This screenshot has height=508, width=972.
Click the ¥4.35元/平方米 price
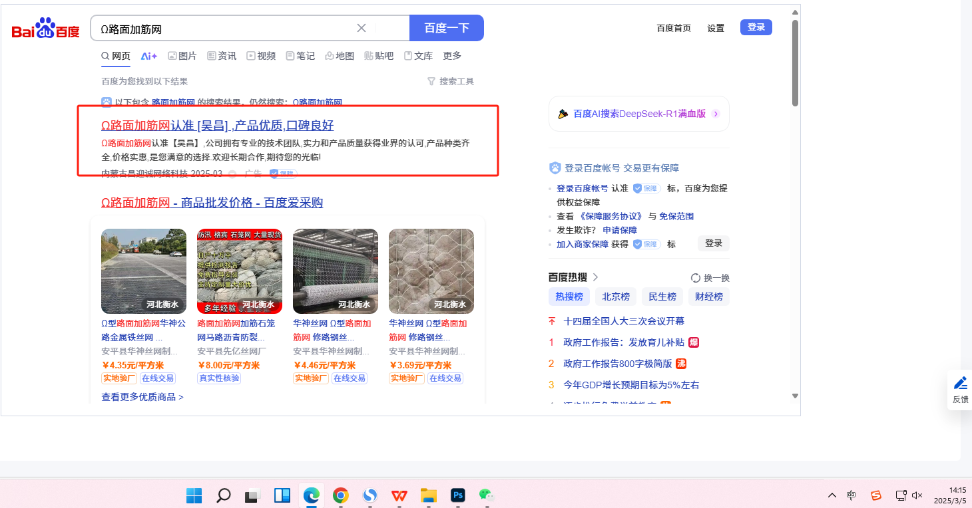tap(132, 365)
